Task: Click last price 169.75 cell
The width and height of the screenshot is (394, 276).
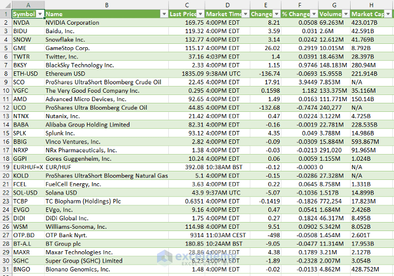Action: (x=187, y=23)
